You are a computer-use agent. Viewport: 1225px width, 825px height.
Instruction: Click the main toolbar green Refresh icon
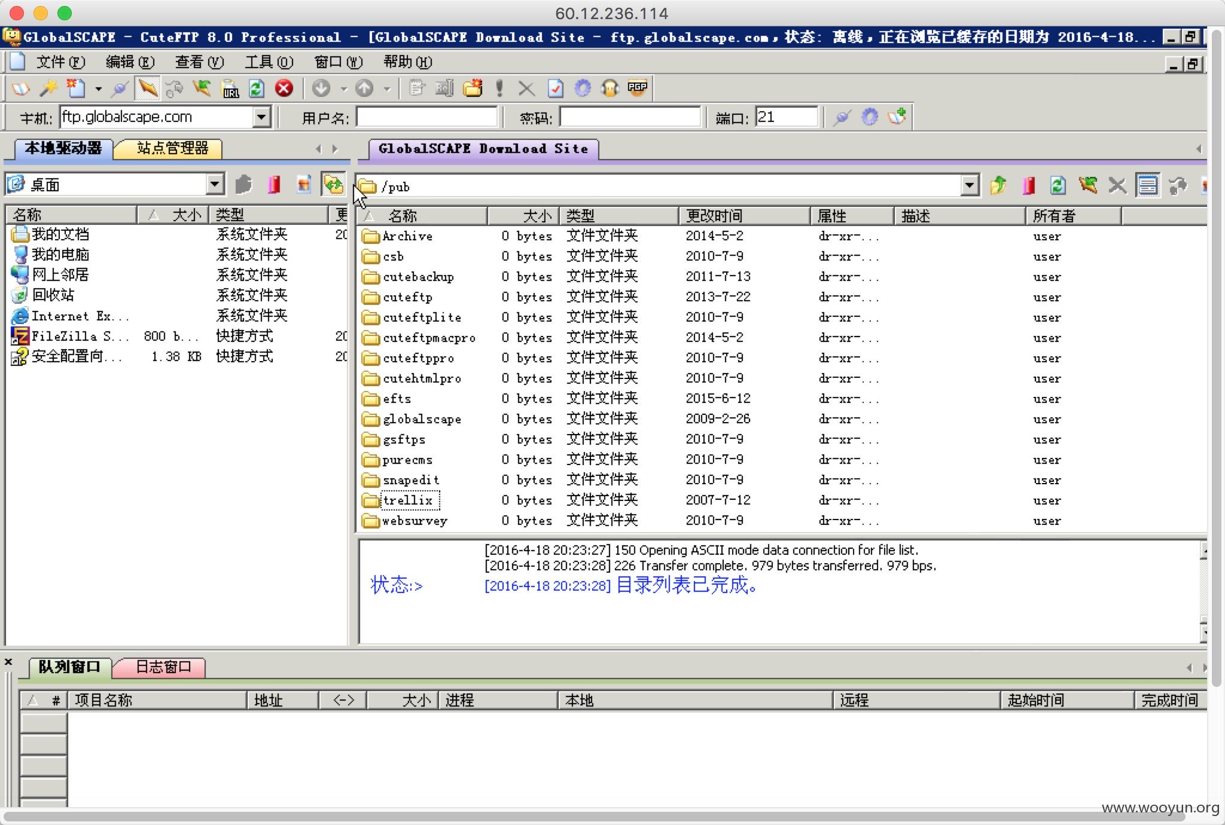click(257, 88)
